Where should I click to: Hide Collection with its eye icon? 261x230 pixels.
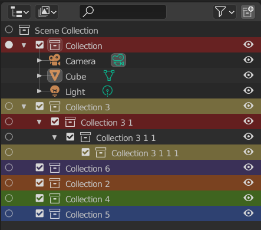point(249,45)
